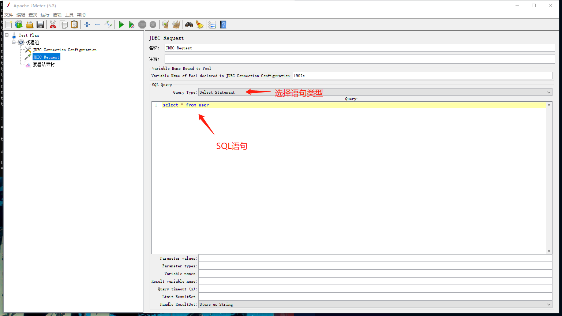
Task: Click the Stop test icon
Action: [142, 25]
